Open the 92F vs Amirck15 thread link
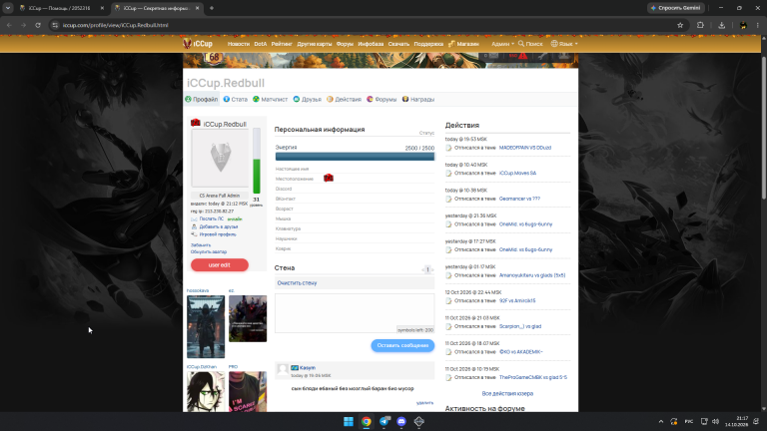767x431 pixels. [517, 301]
